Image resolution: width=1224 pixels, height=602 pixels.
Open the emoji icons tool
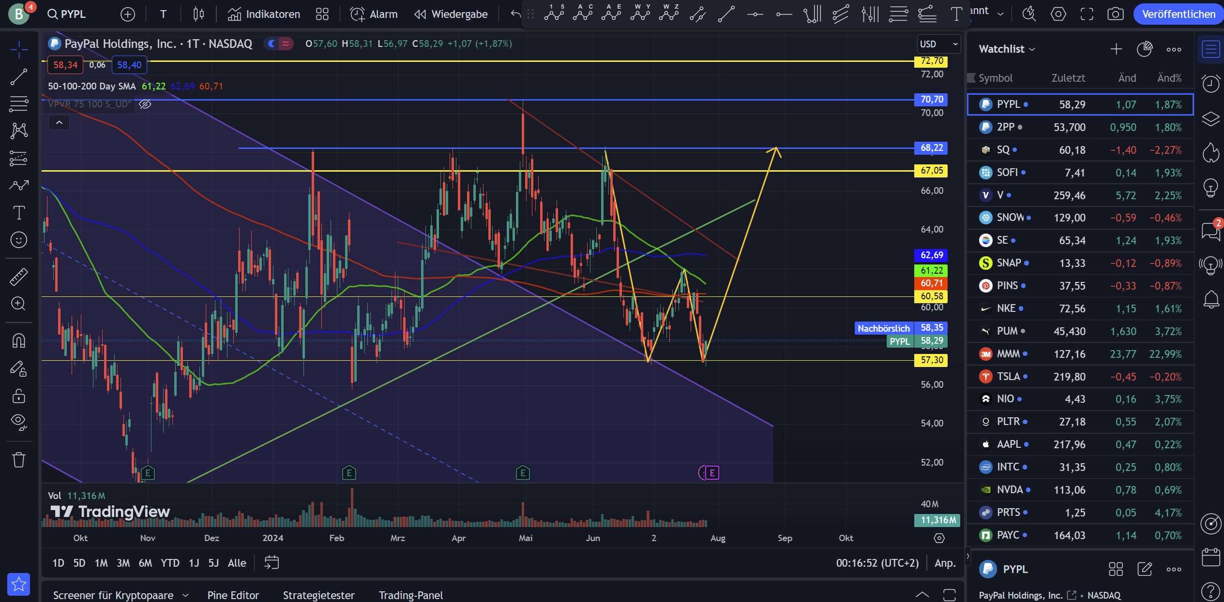19,240
